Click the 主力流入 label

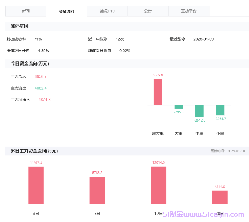coord(18,76)
